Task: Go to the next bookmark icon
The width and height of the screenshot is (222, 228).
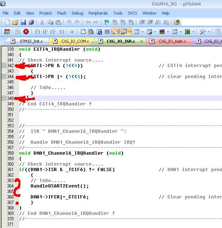Action: click(123, 22)
